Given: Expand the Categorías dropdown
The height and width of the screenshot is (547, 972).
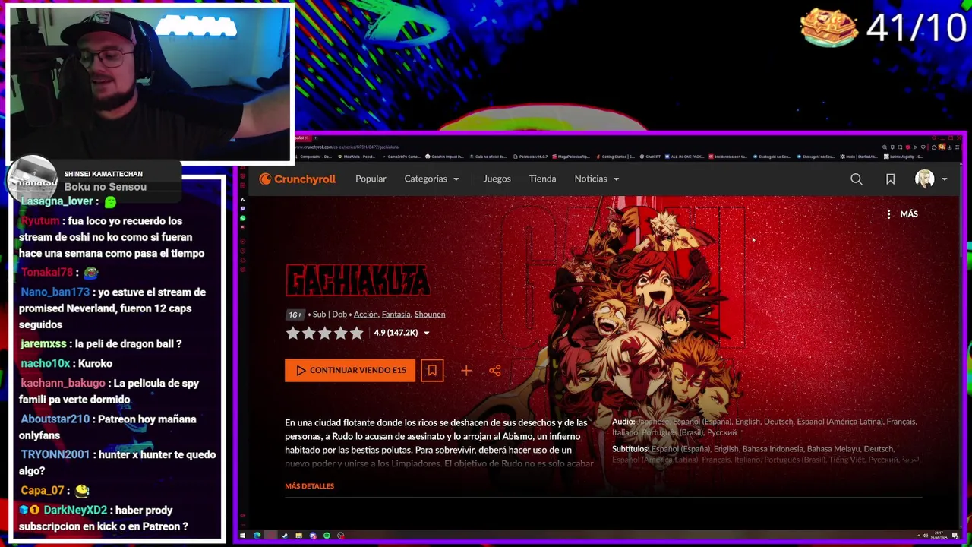Looking at the screenshot, I should point(431,179).
